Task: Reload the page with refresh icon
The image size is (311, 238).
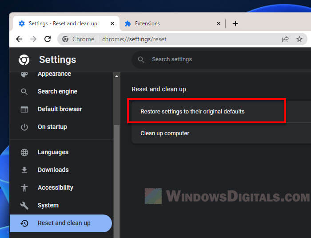Action: pyautogui.click(x=48, y=39)
